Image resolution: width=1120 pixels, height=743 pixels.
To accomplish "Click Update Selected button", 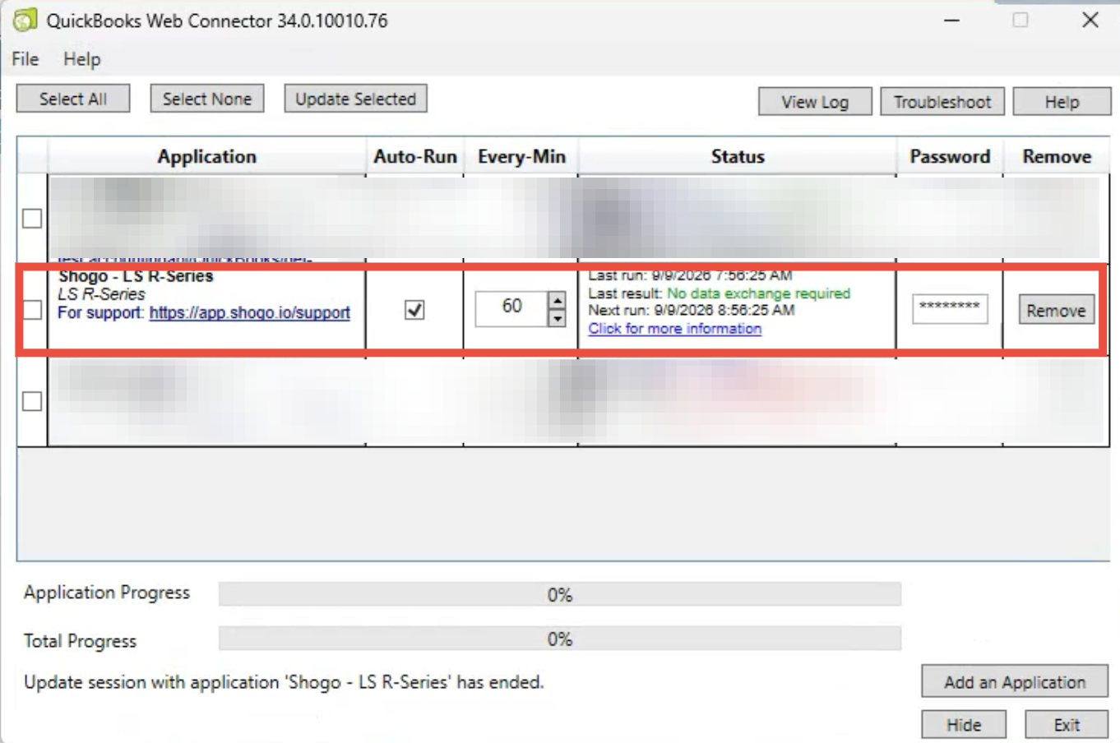I will 356,99.
